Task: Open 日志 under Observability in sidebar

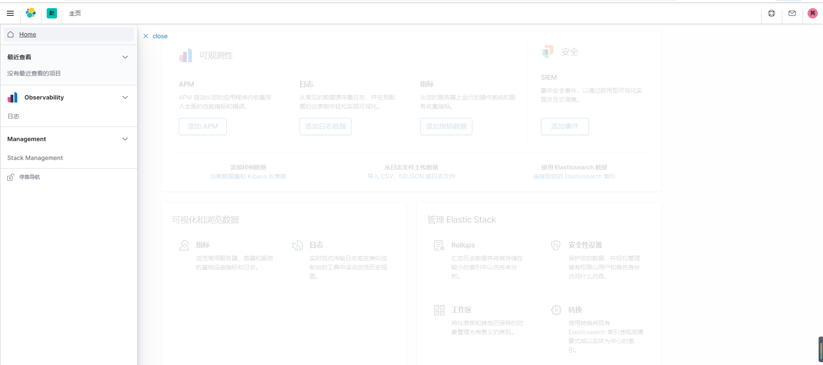Action: point(13,116)
